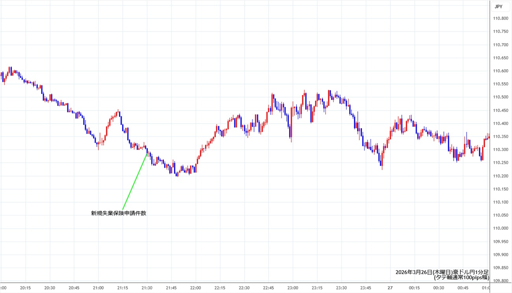
Task: Click the 110.000 price axis label
Action: point(500,228)
